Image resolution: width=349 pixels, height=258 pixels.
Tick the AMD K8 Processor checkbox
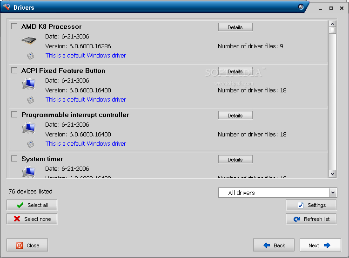coord(14,26)
